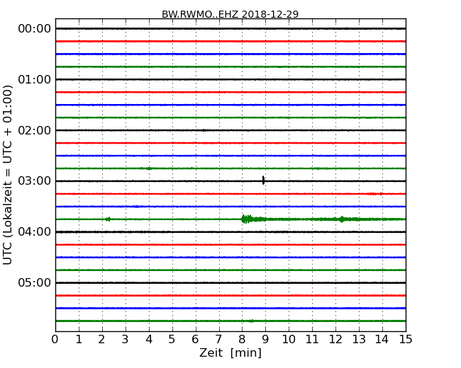Click the red disturbance near minute 14 after 03:00
This screenshot has width=461, height=368.
click(x=375, y=194)
